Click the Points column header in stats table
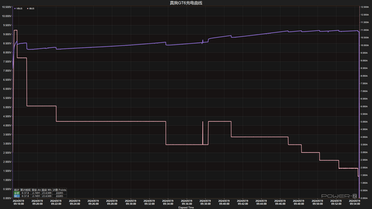This screenshot has height=209, width=372. pyautogui.click(x=59, y=190)
